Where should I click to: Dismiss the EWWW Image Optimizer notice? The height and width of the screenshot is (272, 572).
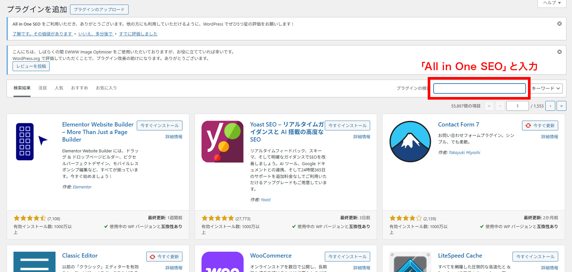560,52
